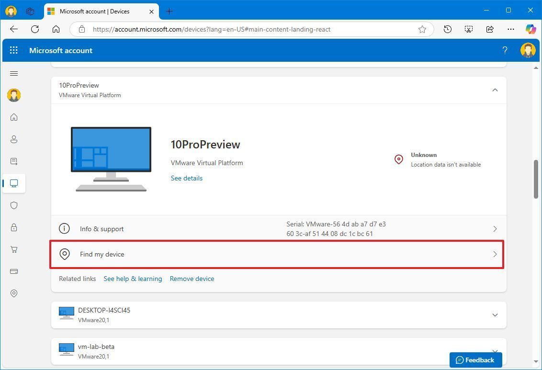The height and width of the screenshot is (370, 542).
Task: Remove the 10ProPreview device
Action: point(192,279)
